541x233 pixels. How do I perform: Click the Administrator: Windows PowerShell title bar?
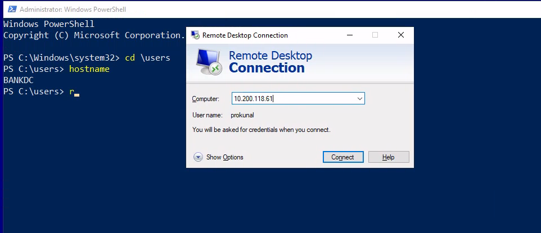click(x=270, y=10)
